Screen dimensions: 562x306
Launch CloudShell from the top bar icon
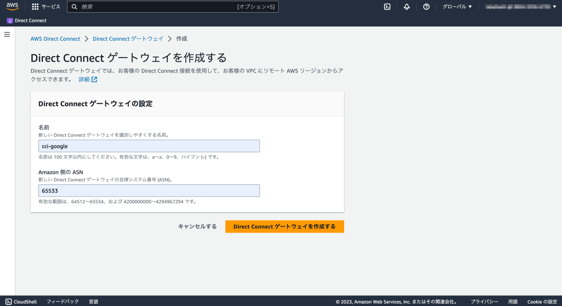click(387, 7)
